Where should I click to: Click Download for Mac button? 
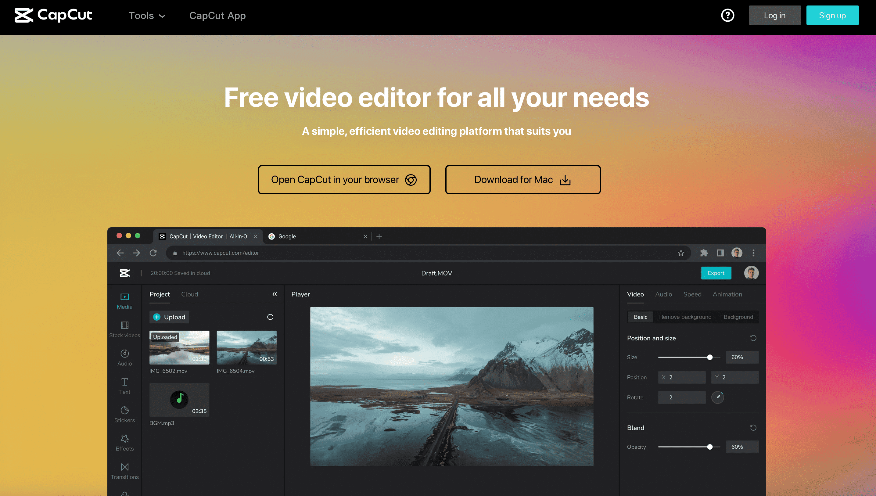pos(522,180)
